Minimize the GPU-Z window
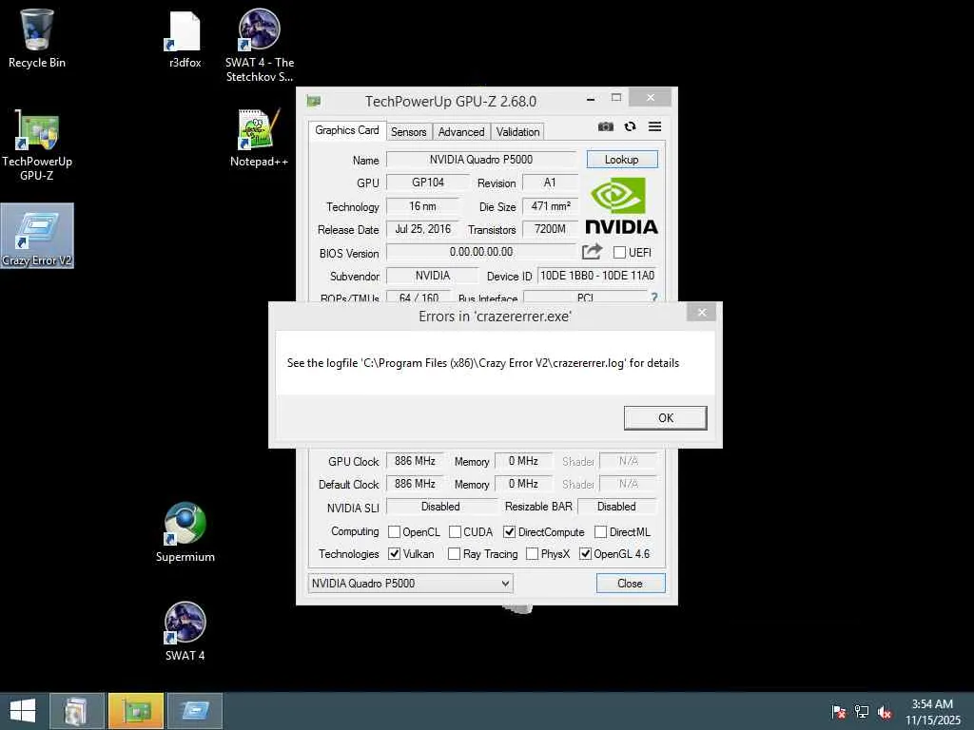Viewport: 974px width, 730px height. [x=591, y=98]
